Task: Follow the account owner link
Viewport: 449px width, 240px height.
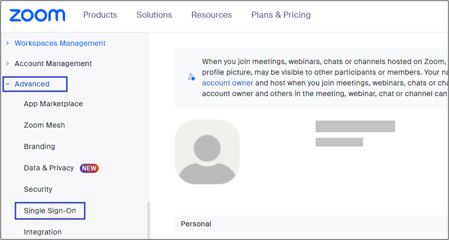Action: pyautogui.click(x=227, y=83)
